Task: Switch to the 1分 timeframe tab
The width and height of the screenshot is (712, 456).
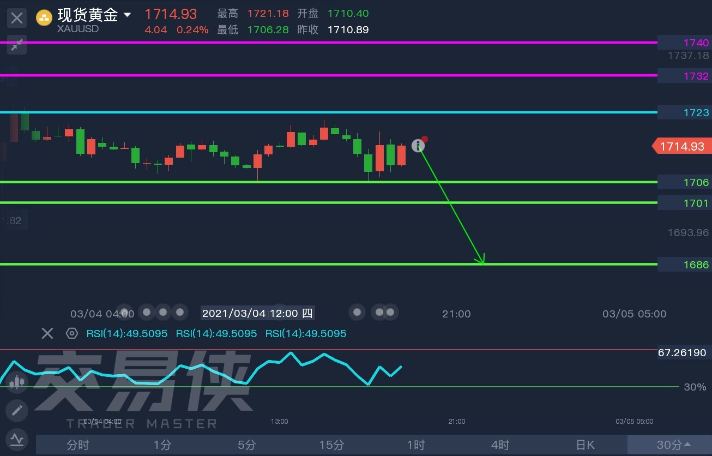Action: click(162, 445)
